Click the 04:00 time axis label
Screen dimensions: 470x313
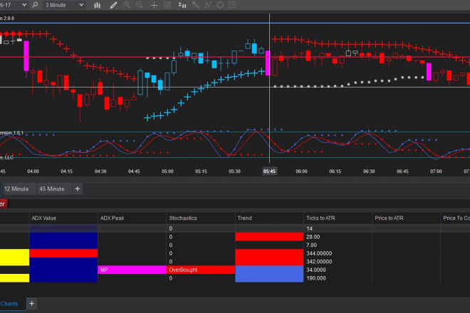(33, 171)
